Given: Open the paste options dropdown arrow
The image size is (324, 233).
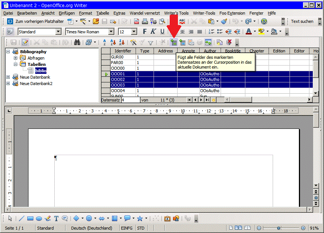Looking at the screenshot, I should tap(217, 21).
